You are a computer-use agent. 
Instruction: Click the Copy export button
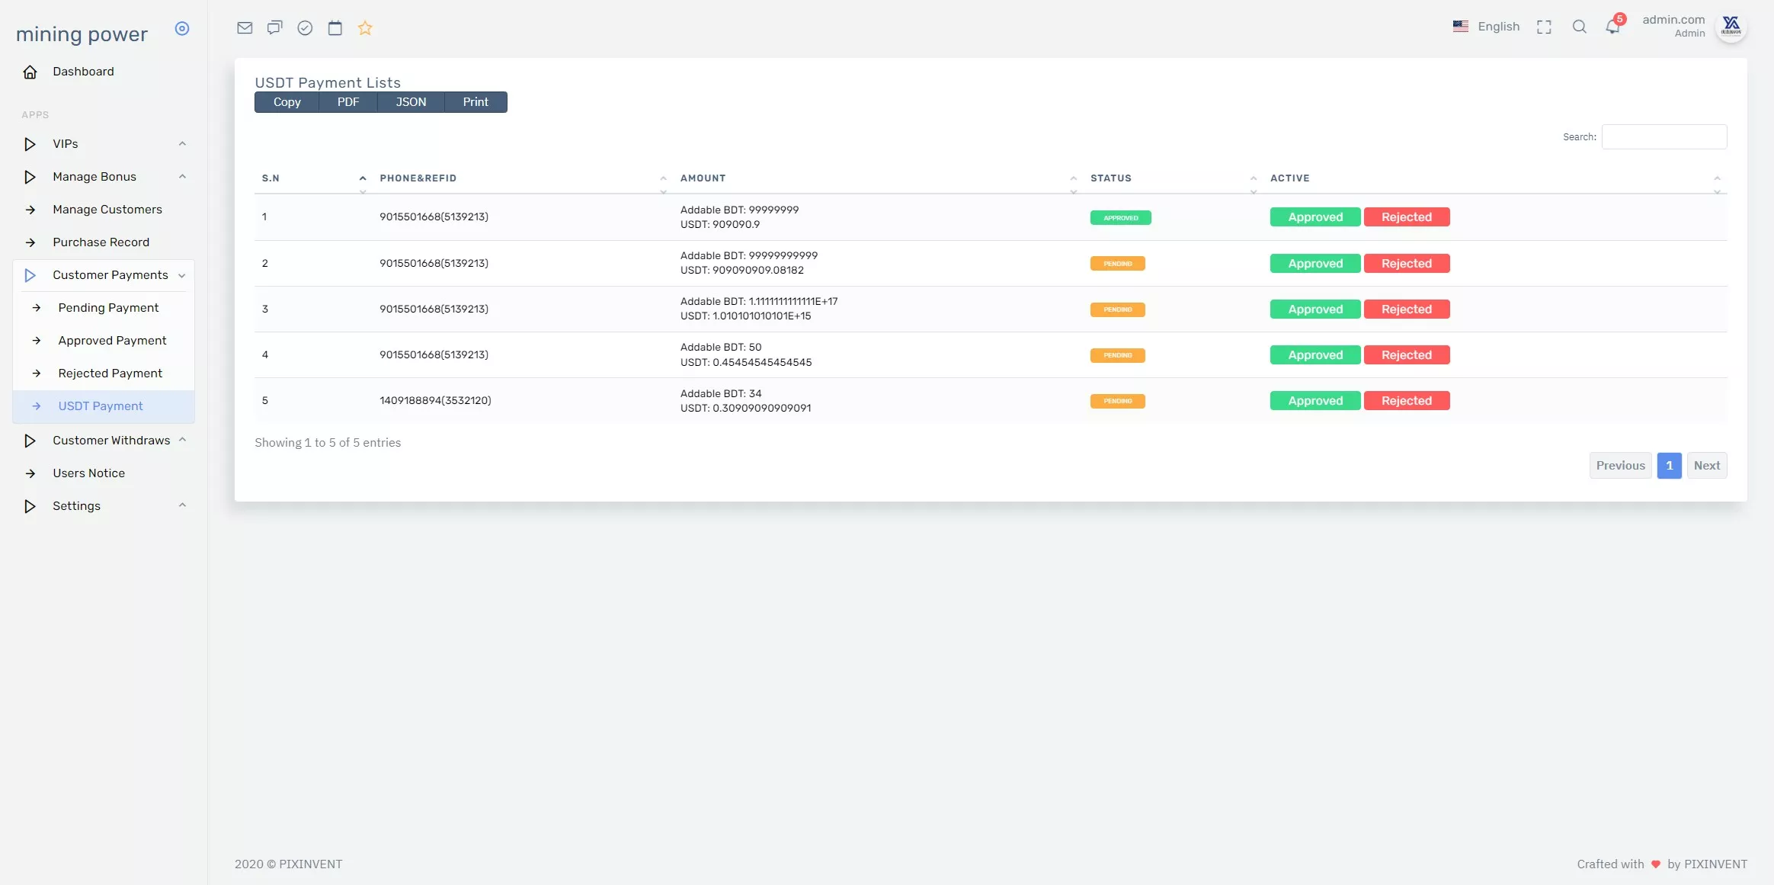287,102
